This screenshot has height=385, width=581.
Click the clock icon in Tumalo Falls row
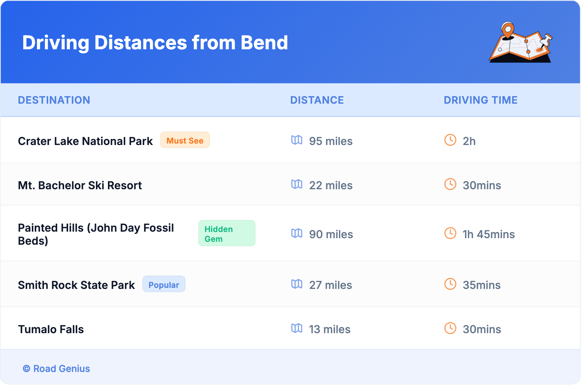[x=450, y=328]
